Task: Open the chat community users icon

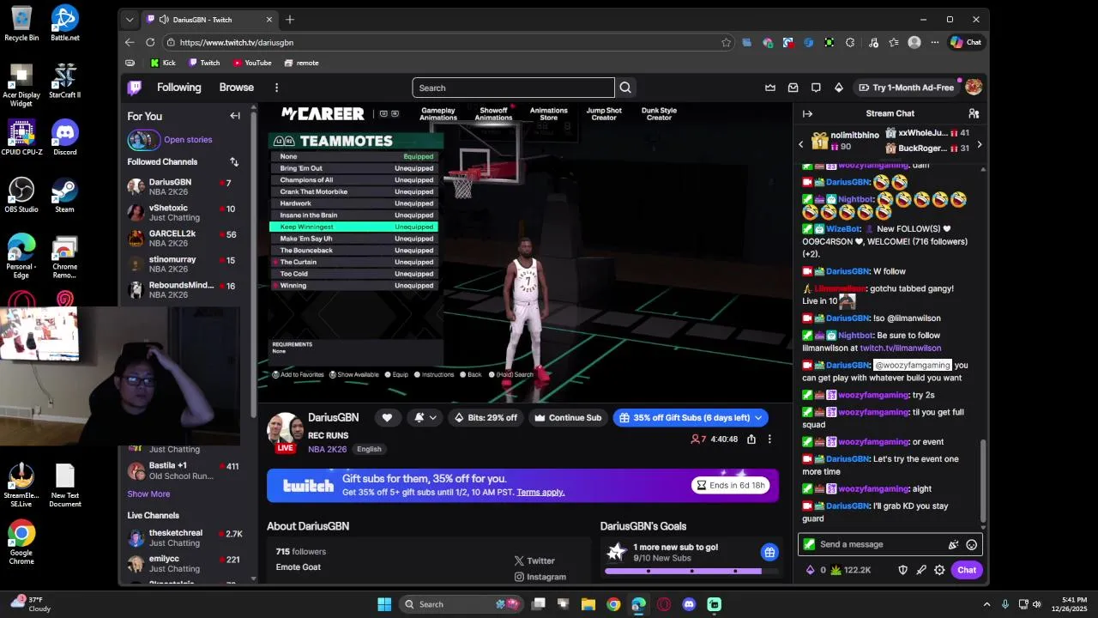Action: click(x=974, y=113)
